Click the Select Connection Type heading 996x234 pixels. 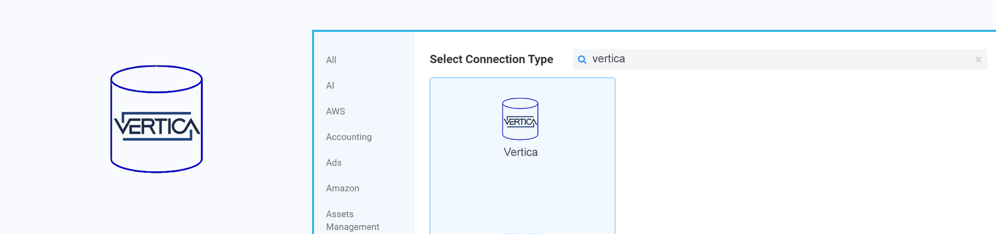491,59
